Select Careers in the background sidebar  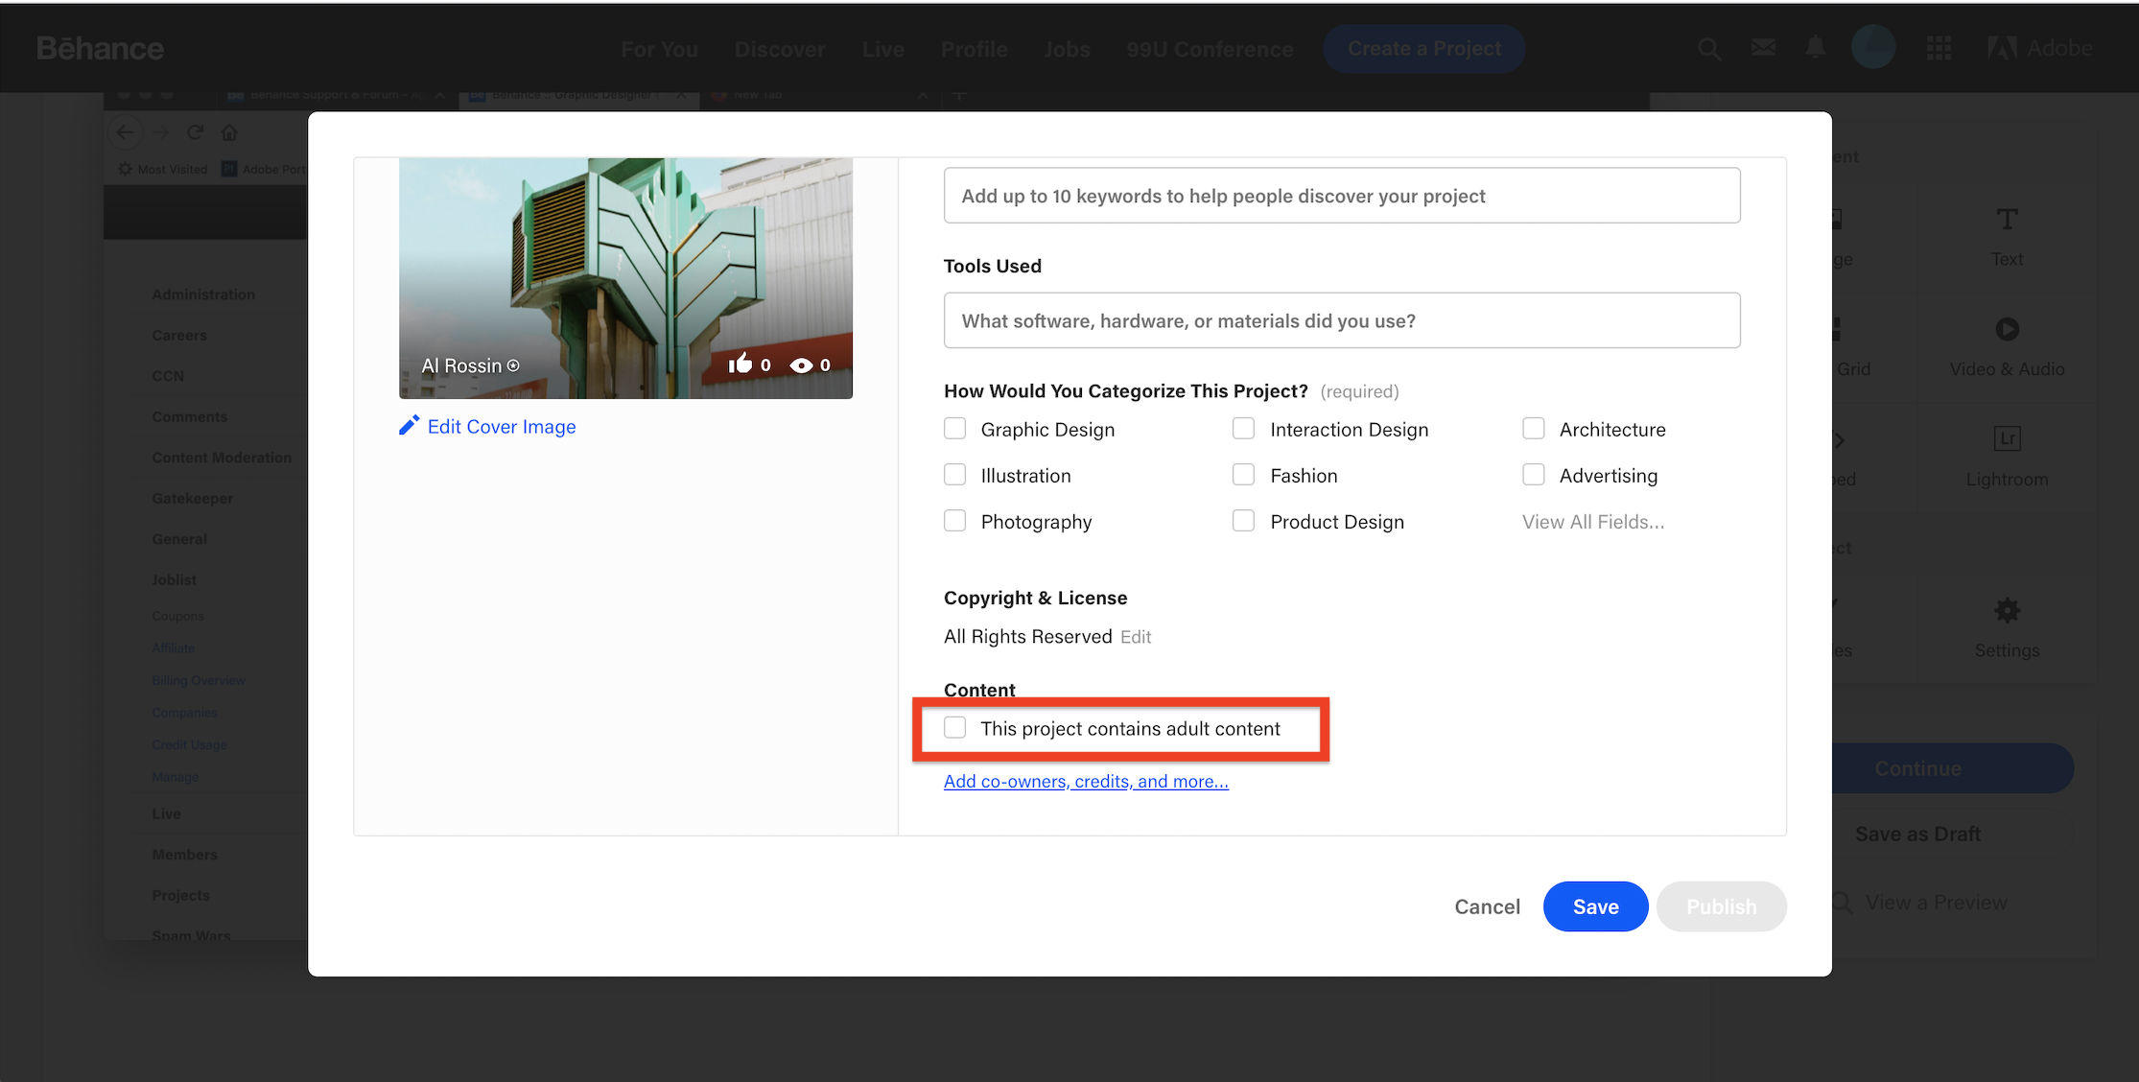(179, 335)
